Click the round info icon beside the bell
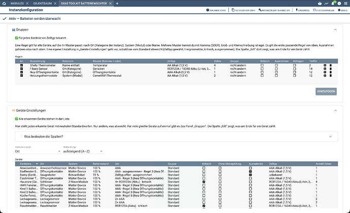 pos(339,4)
